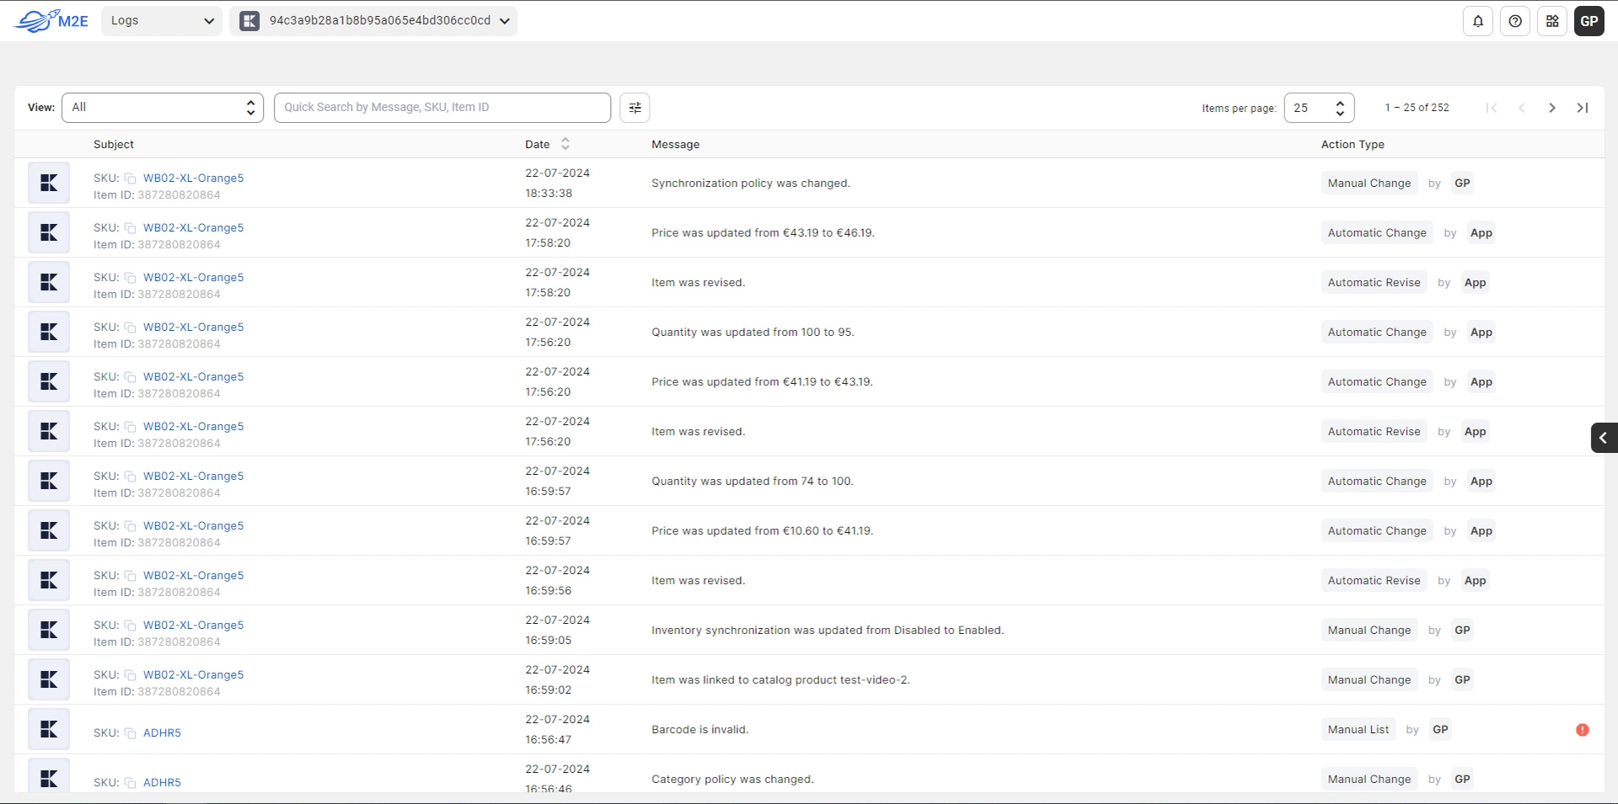This screenshot has width=1618, height=804.
Task: Open the View filter dropdown
Action: tap(163, 108)
